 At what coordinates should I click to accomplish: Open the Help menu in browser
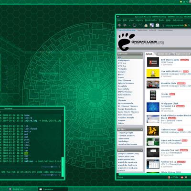click(x=168, y=20)
